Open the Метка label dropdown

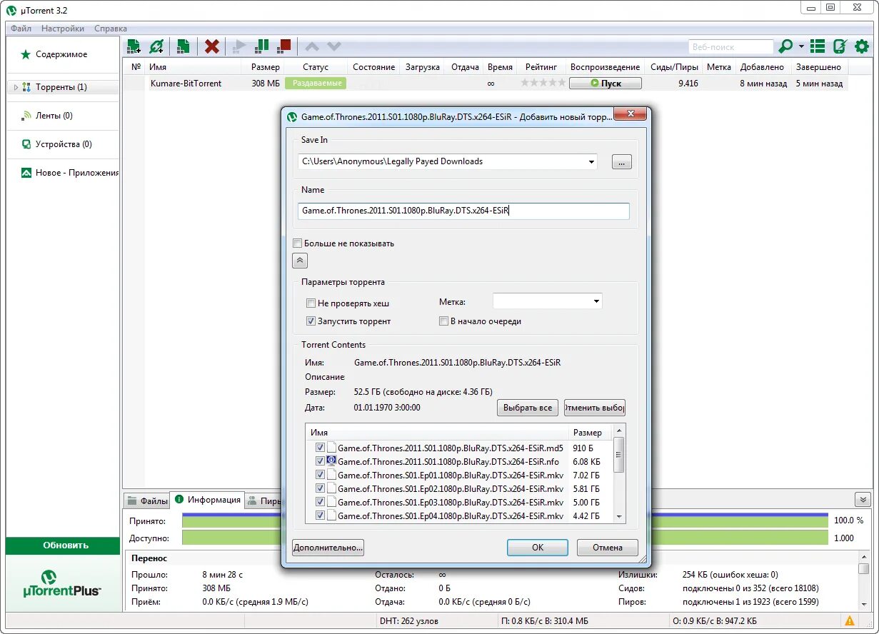tap(596, 301)
